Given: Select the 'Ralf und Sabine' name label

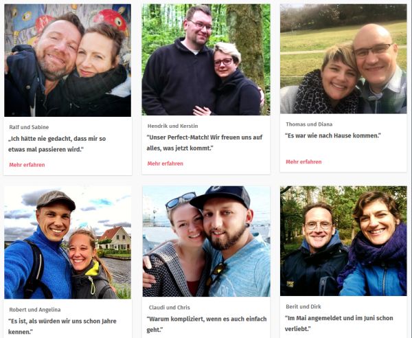Looking at the screenshot, I should (29, 127).
